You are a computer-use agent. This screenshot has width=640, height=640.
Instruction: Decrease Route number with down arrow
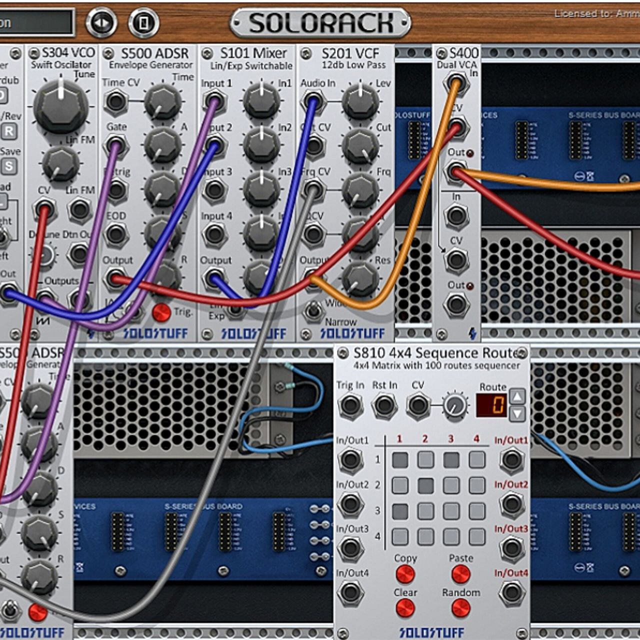coord(517,414)
